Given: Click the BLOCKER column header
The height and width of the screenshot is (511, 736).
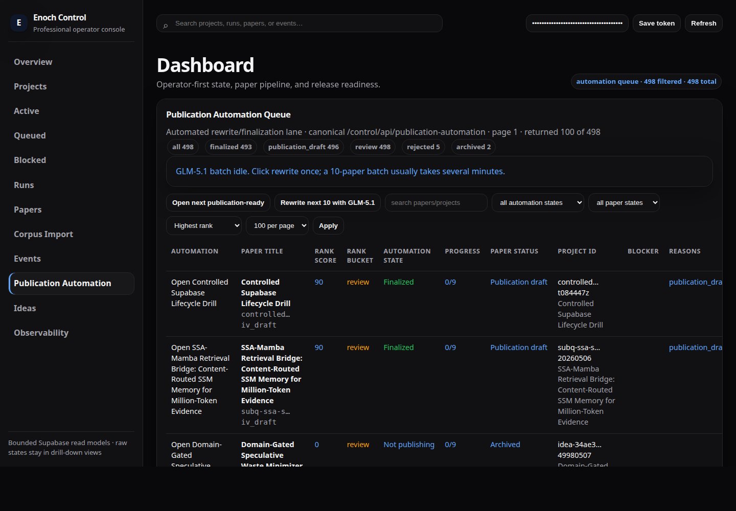Looking at the screenshot, I should (x=643, y=251).
